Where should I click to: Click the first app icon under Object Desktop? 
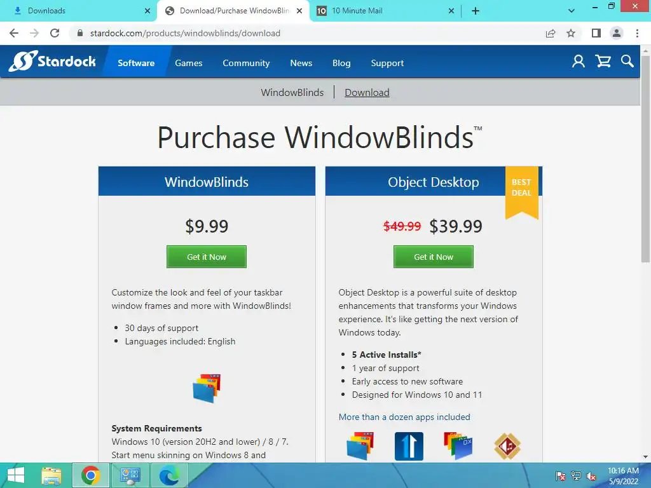point(360,446)
